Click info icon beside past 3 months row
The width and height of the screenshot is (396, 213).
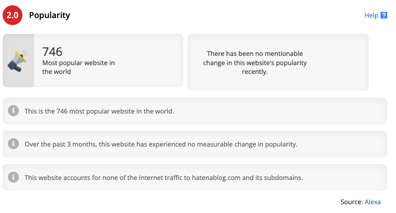[x=13, y=144]
